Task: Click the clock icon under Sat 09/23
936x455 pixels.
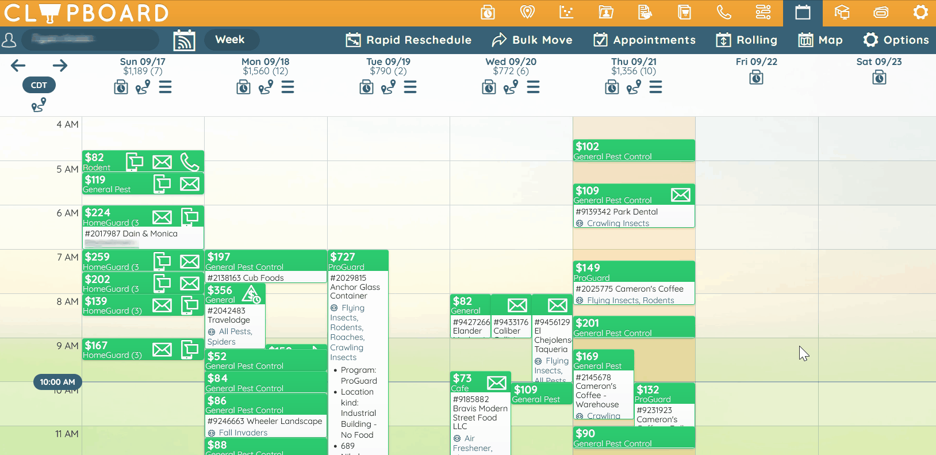Action: click(879, 78)
